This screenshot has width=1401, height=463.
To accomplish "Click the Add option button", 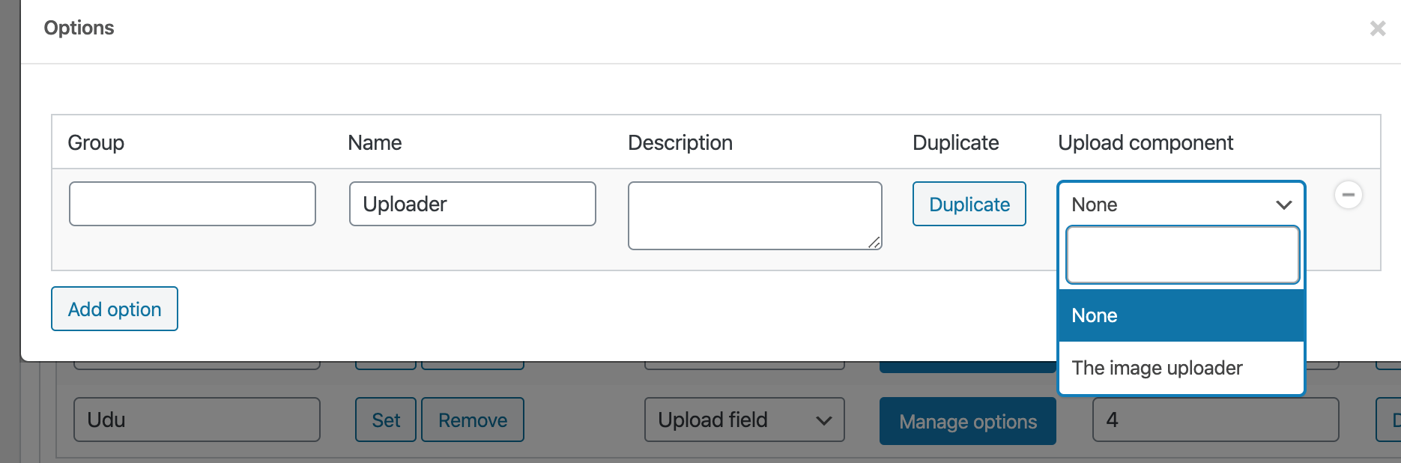I will tap(115, 309).
